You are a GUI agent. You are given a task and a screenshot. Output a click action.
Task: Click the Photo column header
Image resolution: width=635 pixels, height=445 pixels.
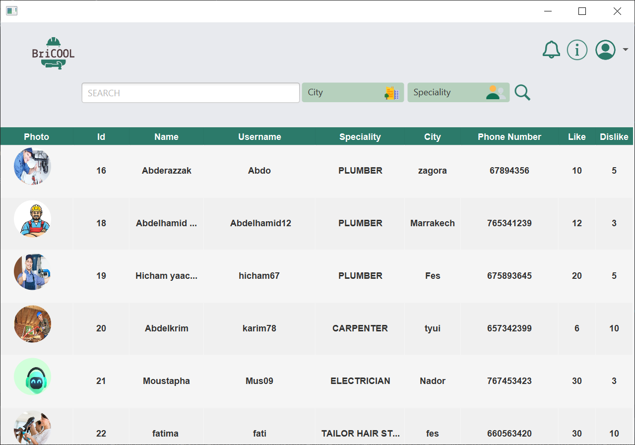click(x=37, y=137)
